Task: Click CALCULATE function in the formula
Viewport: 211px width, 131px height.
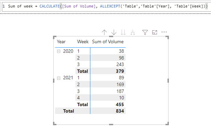Action: (50, 6)
